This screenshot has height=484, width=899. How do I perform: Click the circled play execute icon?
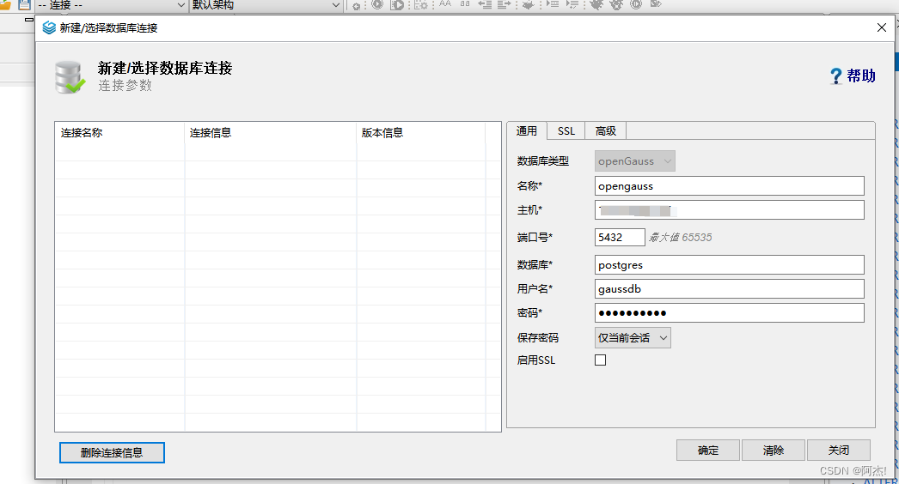tap(377, 4)
